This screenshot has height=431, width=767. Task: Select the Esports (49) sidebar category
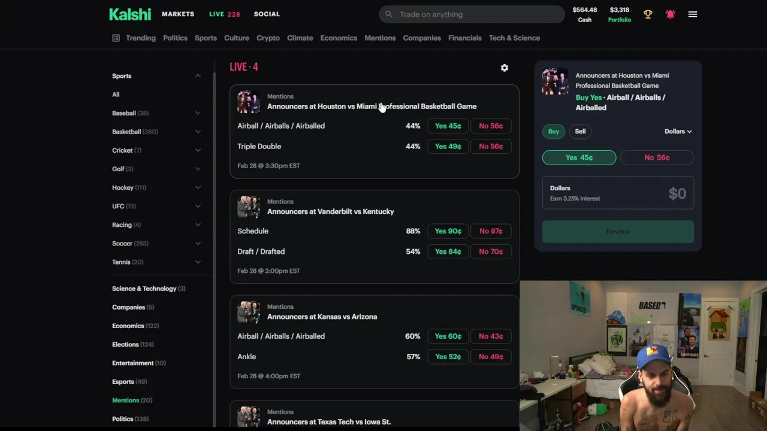click(x=129, y=382)
